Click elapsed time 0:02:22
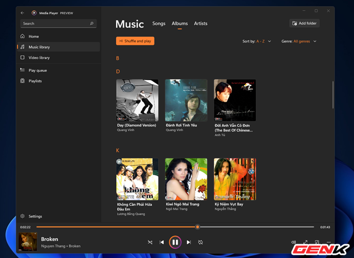 click(x=25, y=227)
